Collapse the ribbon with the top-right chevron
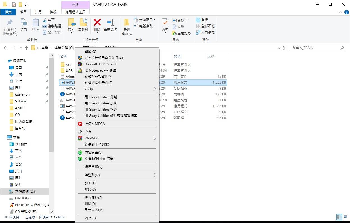 (x=340, y=12)
